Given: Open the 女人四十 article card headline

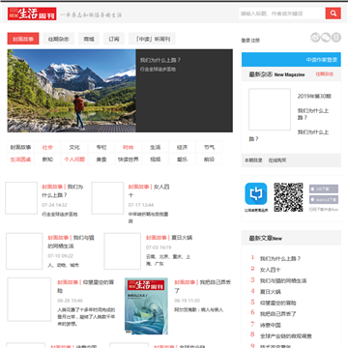Looking at the screenshot, I should click(149, 190).
